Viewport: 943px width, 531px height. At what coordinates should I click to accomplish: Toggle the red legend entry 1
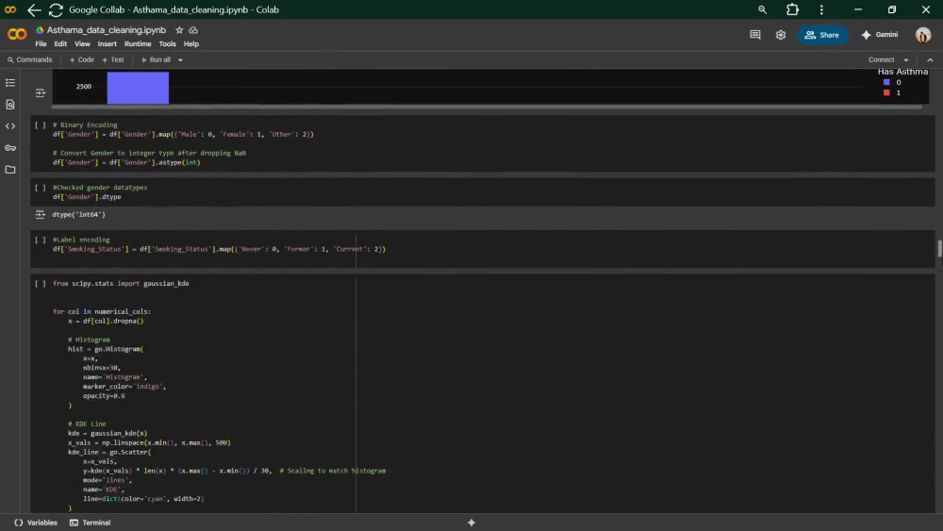pyautogui.click(x=892, y=92)
